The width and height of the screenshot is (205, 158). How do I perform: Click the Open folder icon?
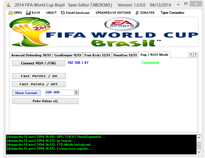coord(11,13)
